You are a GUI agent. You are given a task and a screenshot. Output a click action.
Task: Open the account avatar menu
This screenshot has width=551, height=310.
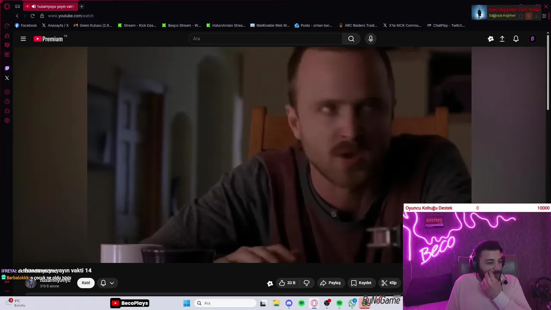coord(532,39)
